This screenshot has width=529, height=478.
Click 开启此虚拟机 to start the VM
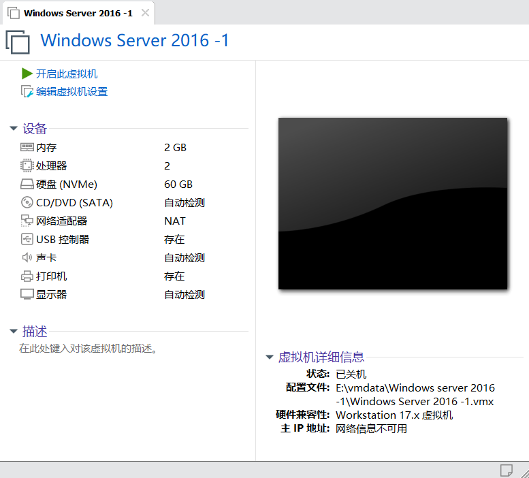click(x=67, y=74)
